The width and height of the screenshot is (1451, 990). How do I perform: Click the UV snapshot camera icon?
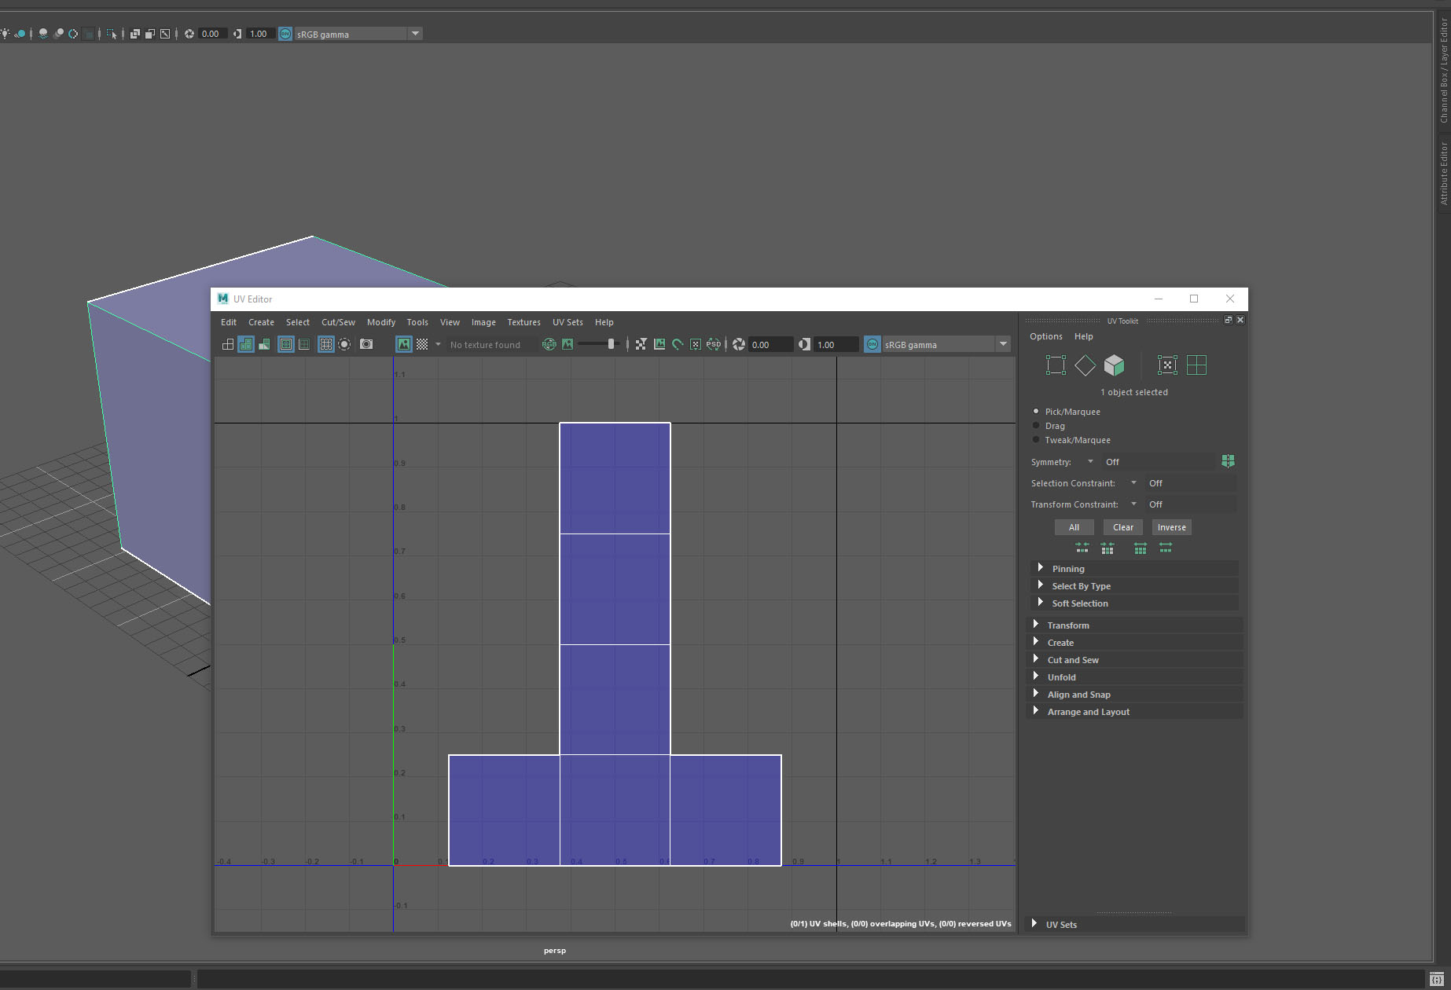[x=366, y=344]
